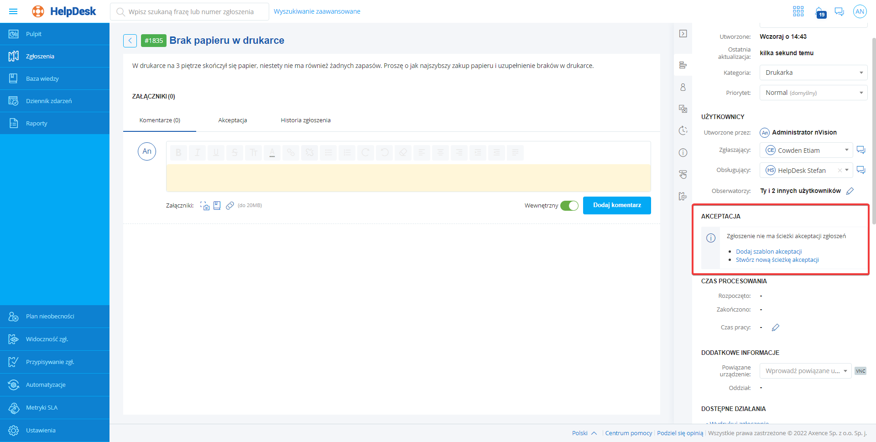Open Baza wiedzy in the sidebar
876x442 pixels.
coord(42,79)
